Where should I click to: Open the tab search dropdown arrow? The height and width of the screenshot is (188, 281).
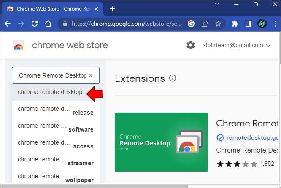217,4
